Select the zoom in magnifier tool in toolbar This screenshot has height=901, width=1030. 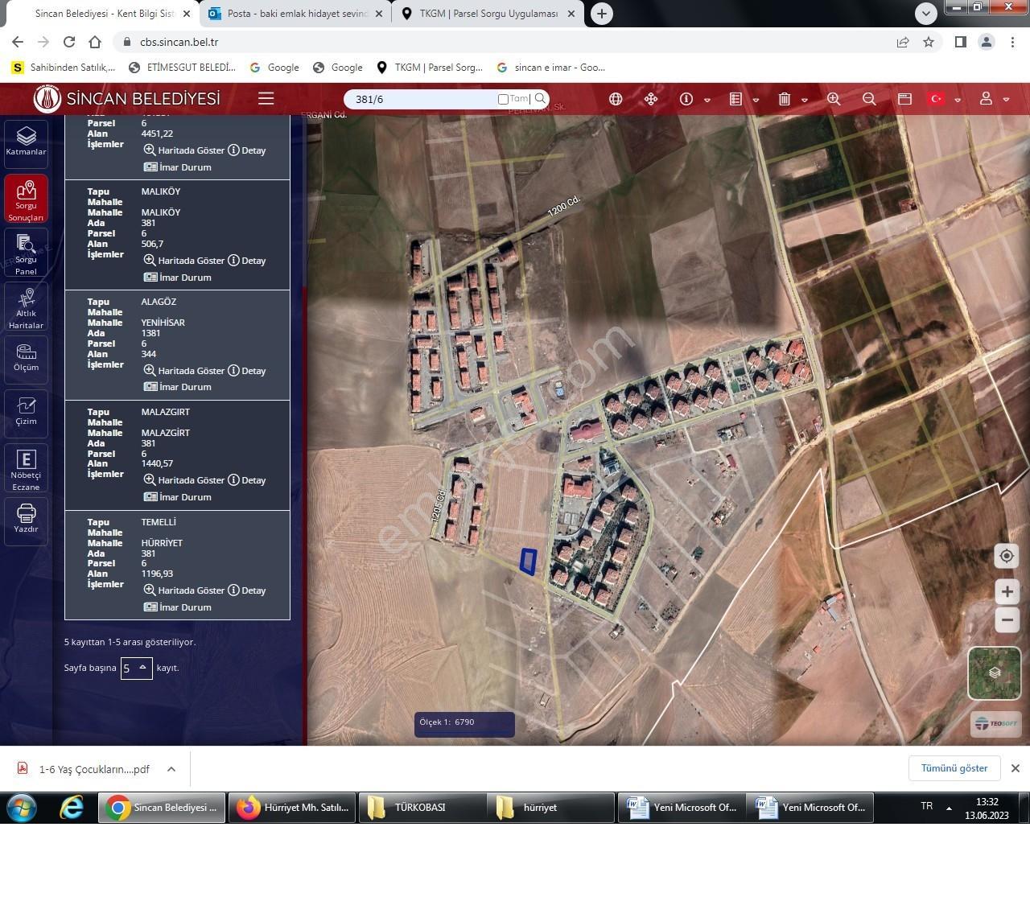834,99
